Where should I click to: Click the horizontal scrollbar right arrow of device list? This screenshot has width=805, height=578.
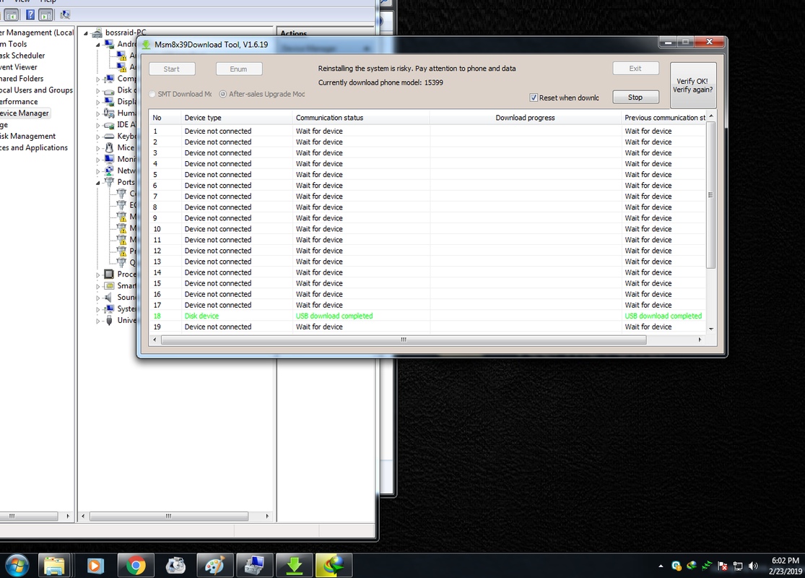pyautogui.click(x=700, y=340)
